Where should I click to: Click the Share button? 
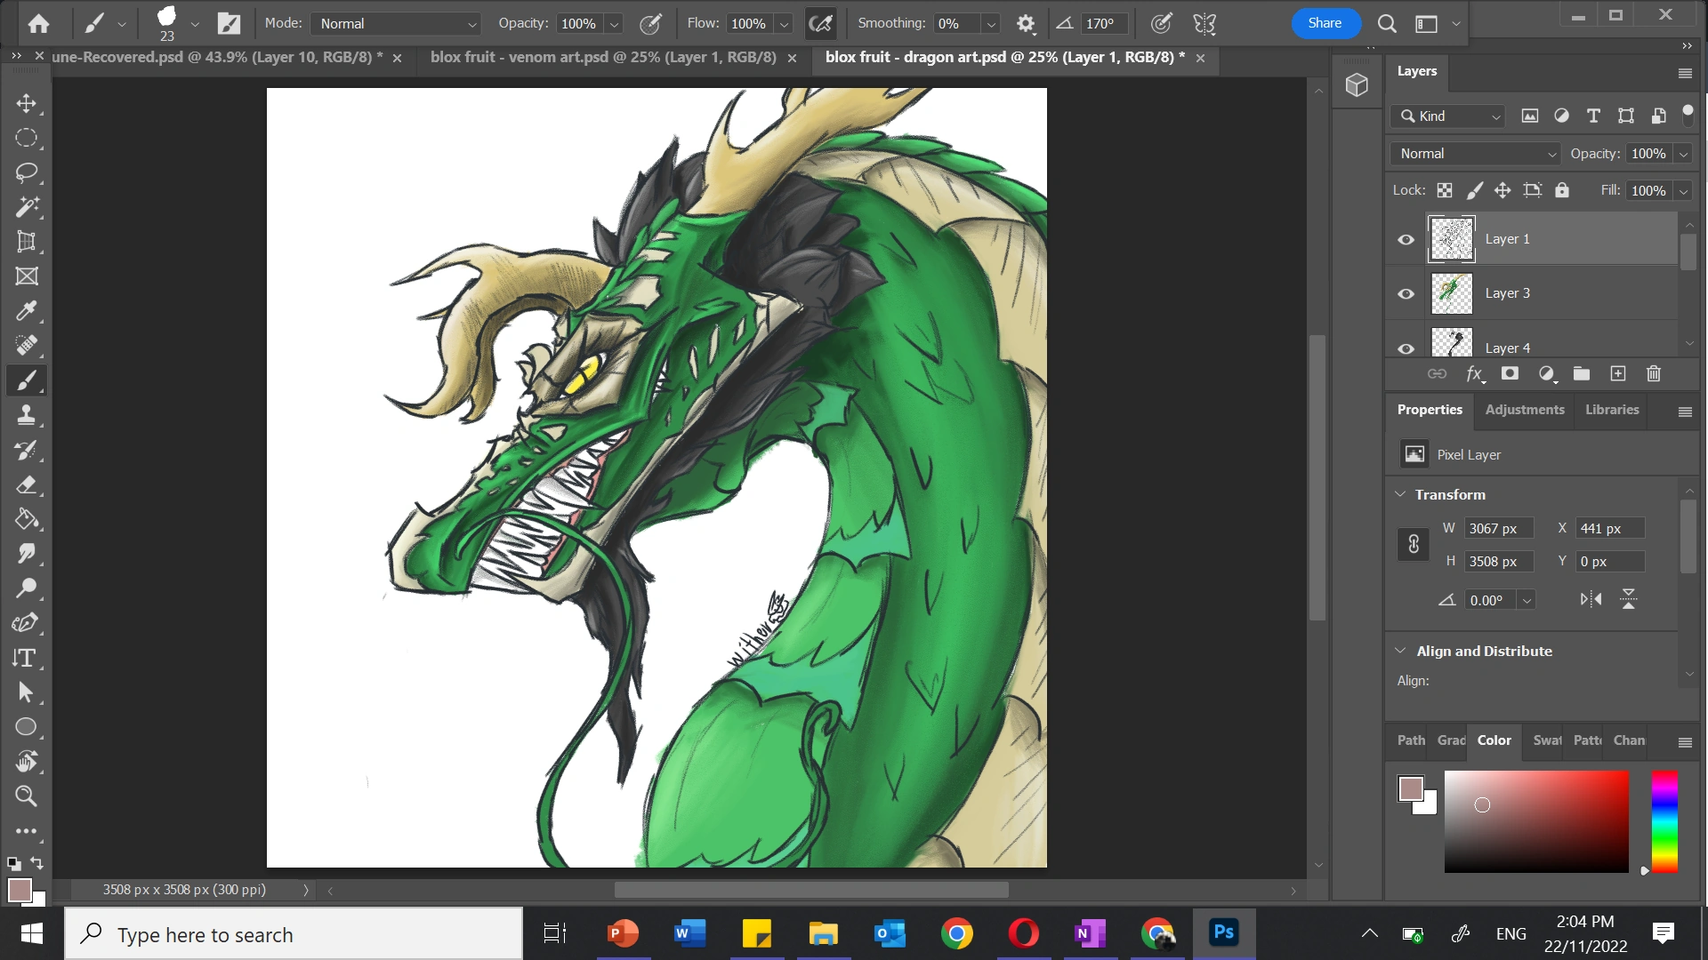[1325, 23]
